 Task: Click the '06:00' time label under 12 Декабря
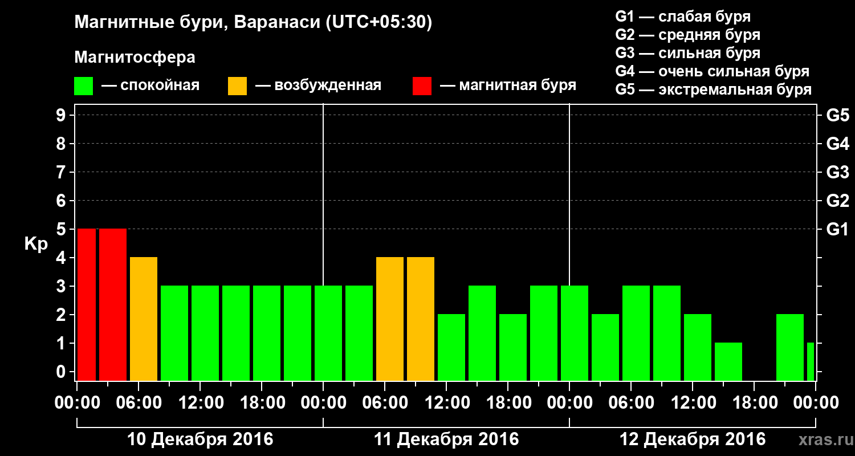[x=631, y=402]
